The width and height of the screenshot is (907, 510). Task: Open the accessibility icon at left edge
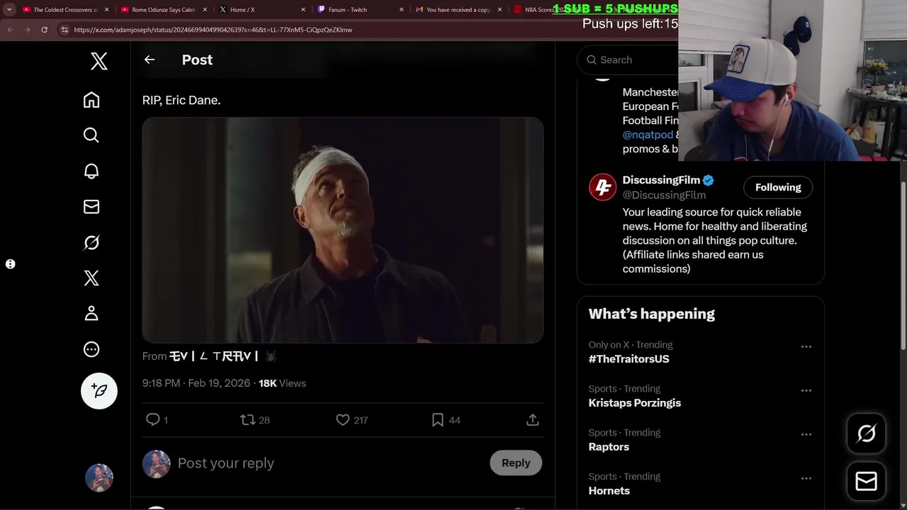[11, 264]
